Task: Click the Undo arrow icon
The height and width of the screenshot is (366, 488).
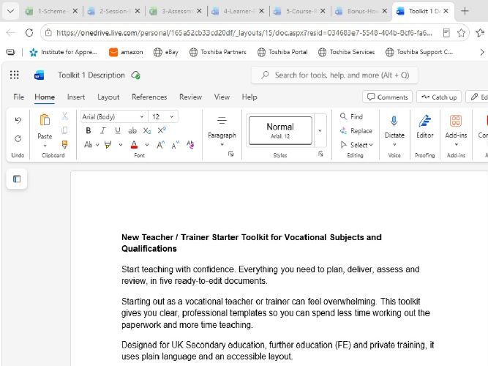Action: coord(18,120)
